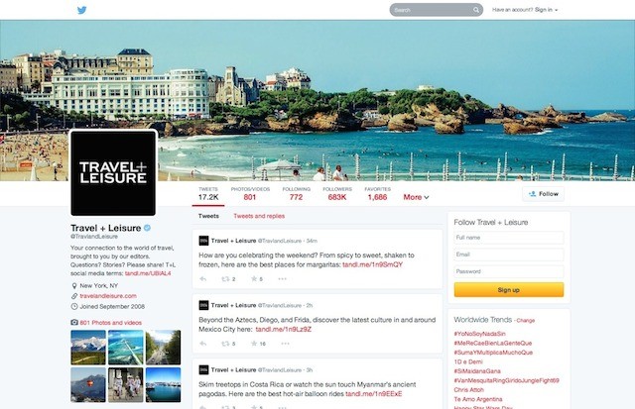Favorite the Mexico City culture tweet
The height and width of the screenshot is (409, 635).
click(256, 344)
